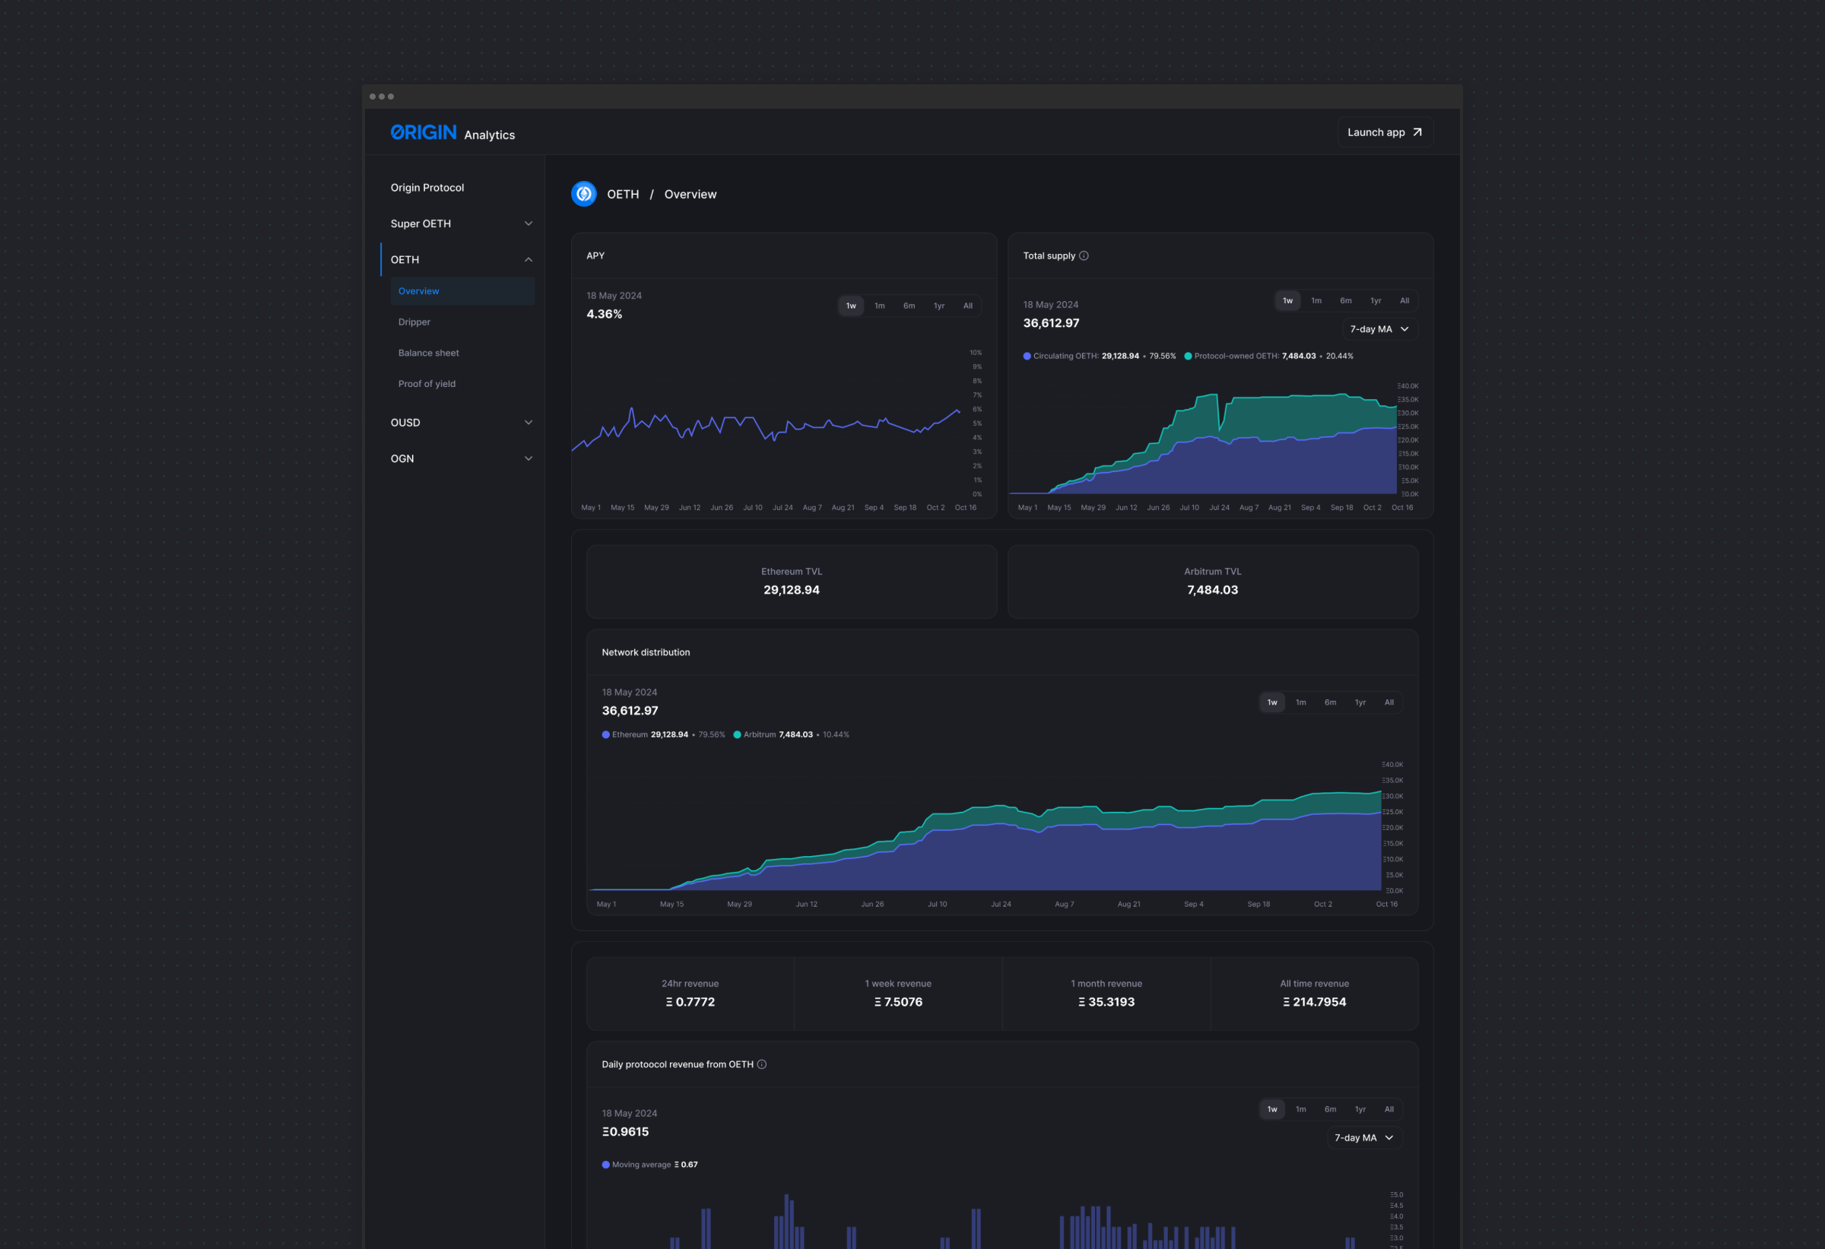Image resolution: width=1825 pixels, height=1249 pixels.
Task: Select 1m range in Network distribution chart
Action: [x=1301, y=702]
